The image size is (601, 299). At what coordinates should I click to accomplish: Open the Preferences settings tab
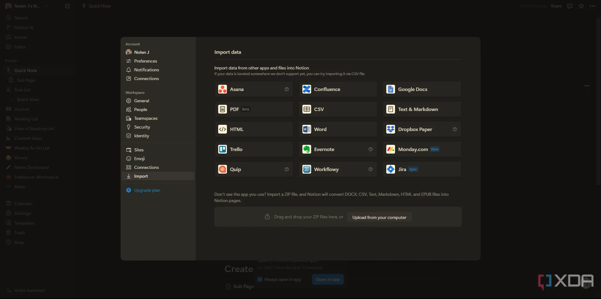145,61
